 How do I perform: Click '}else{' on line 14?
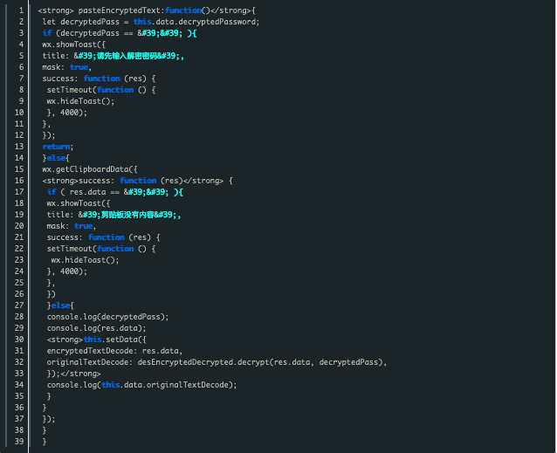click(x=56, y=158)
